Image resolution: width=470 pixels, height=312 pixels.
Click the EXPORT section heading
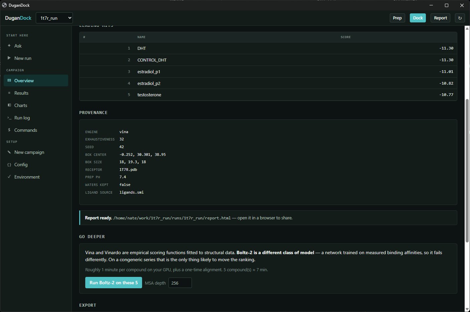[88, 305]
